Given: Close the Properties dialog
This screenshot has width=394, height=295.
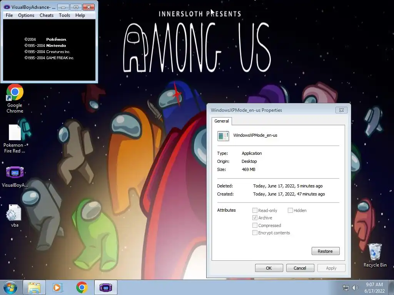Looking at the screenshot, I should [x=342, y=110].
